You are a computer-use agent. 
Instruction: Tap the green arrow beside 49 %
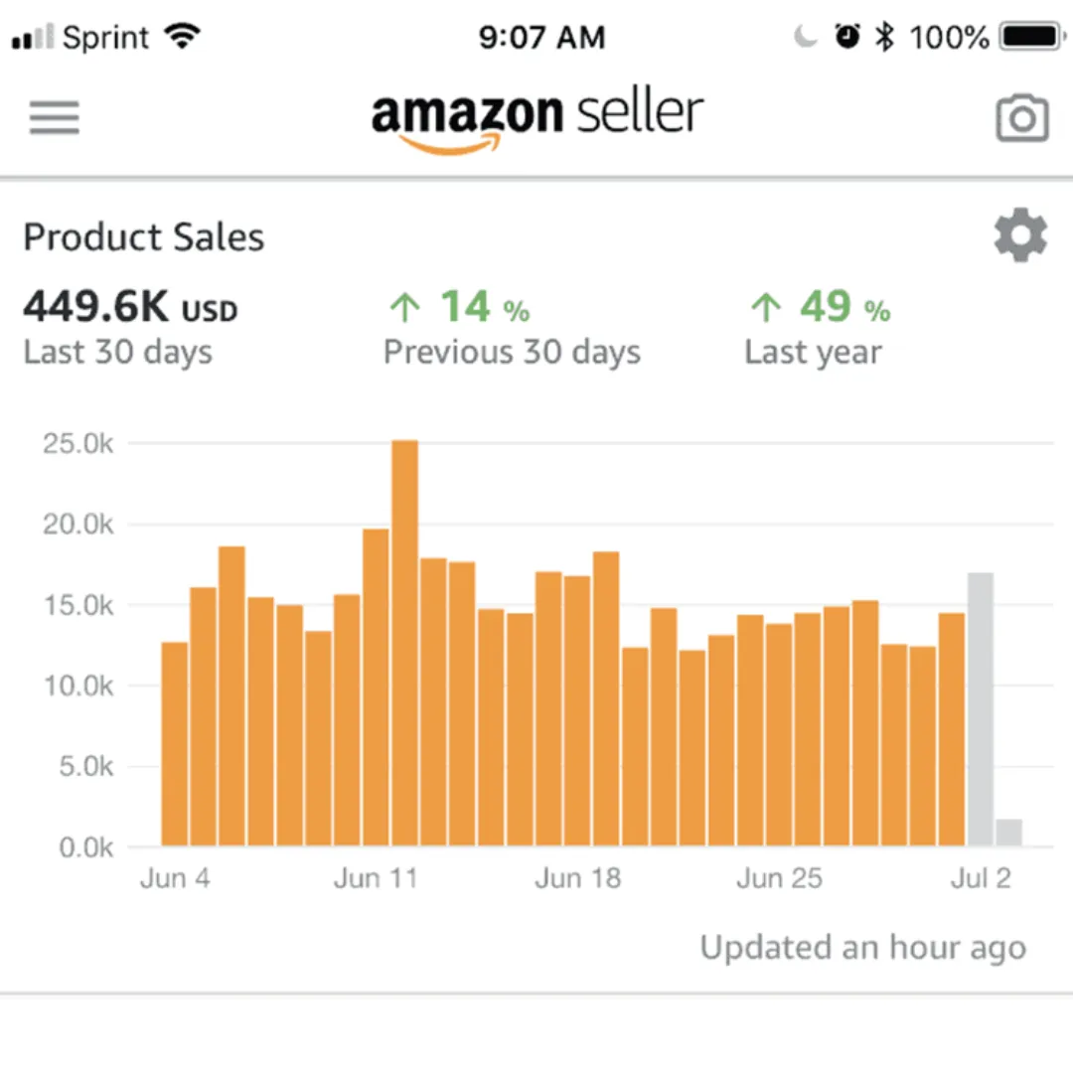pos(765,309)
